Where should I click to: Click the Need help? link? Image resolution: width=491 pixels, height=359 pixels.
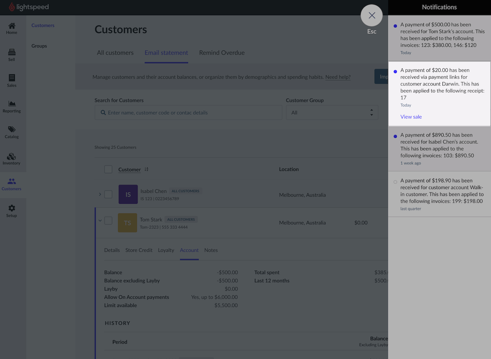(x=338, y=77)
